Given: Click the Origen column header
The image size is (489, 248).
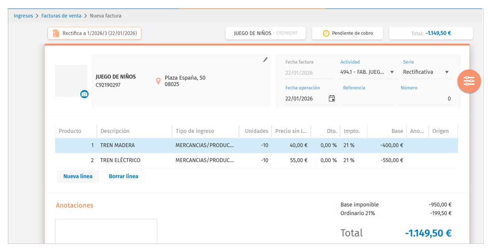Looking at the screenshot, I should click(443, 131).
